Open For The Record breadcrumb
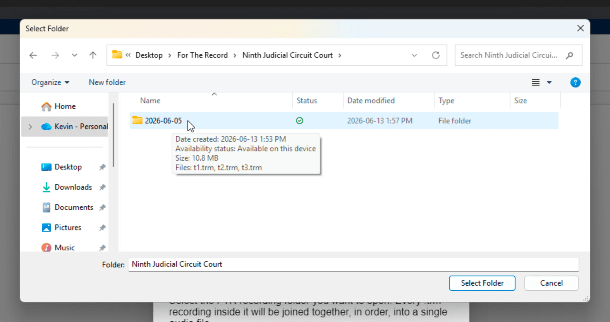The image size is (610, 322). [x=202, y=55]
